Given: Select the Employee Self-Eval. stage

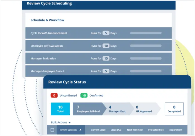Looking at the screenshot, I should [x=87, y=109].
